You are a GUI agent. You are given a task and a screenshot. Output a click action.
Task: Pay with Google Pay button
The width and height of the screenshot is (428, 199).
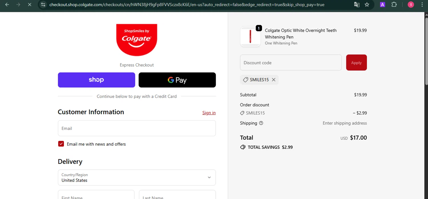click(177, 80)
